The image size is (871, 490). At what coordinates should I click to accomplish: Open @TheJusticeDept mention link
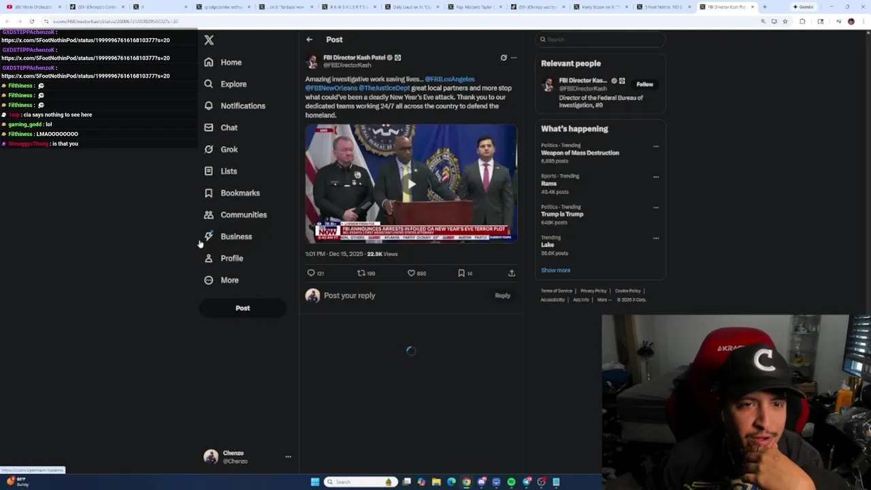tap(384, 88)
